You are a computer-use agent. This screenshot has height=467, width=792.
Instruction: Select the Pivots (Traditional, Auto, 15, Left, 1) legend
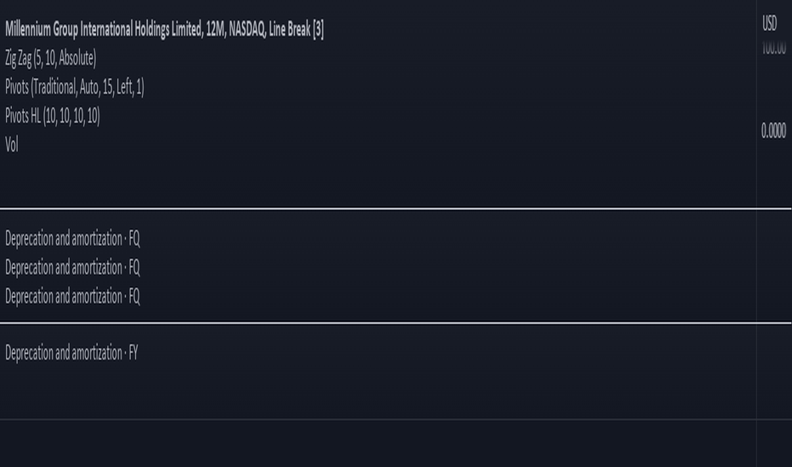pyautogui.click(x=75, y=87)
